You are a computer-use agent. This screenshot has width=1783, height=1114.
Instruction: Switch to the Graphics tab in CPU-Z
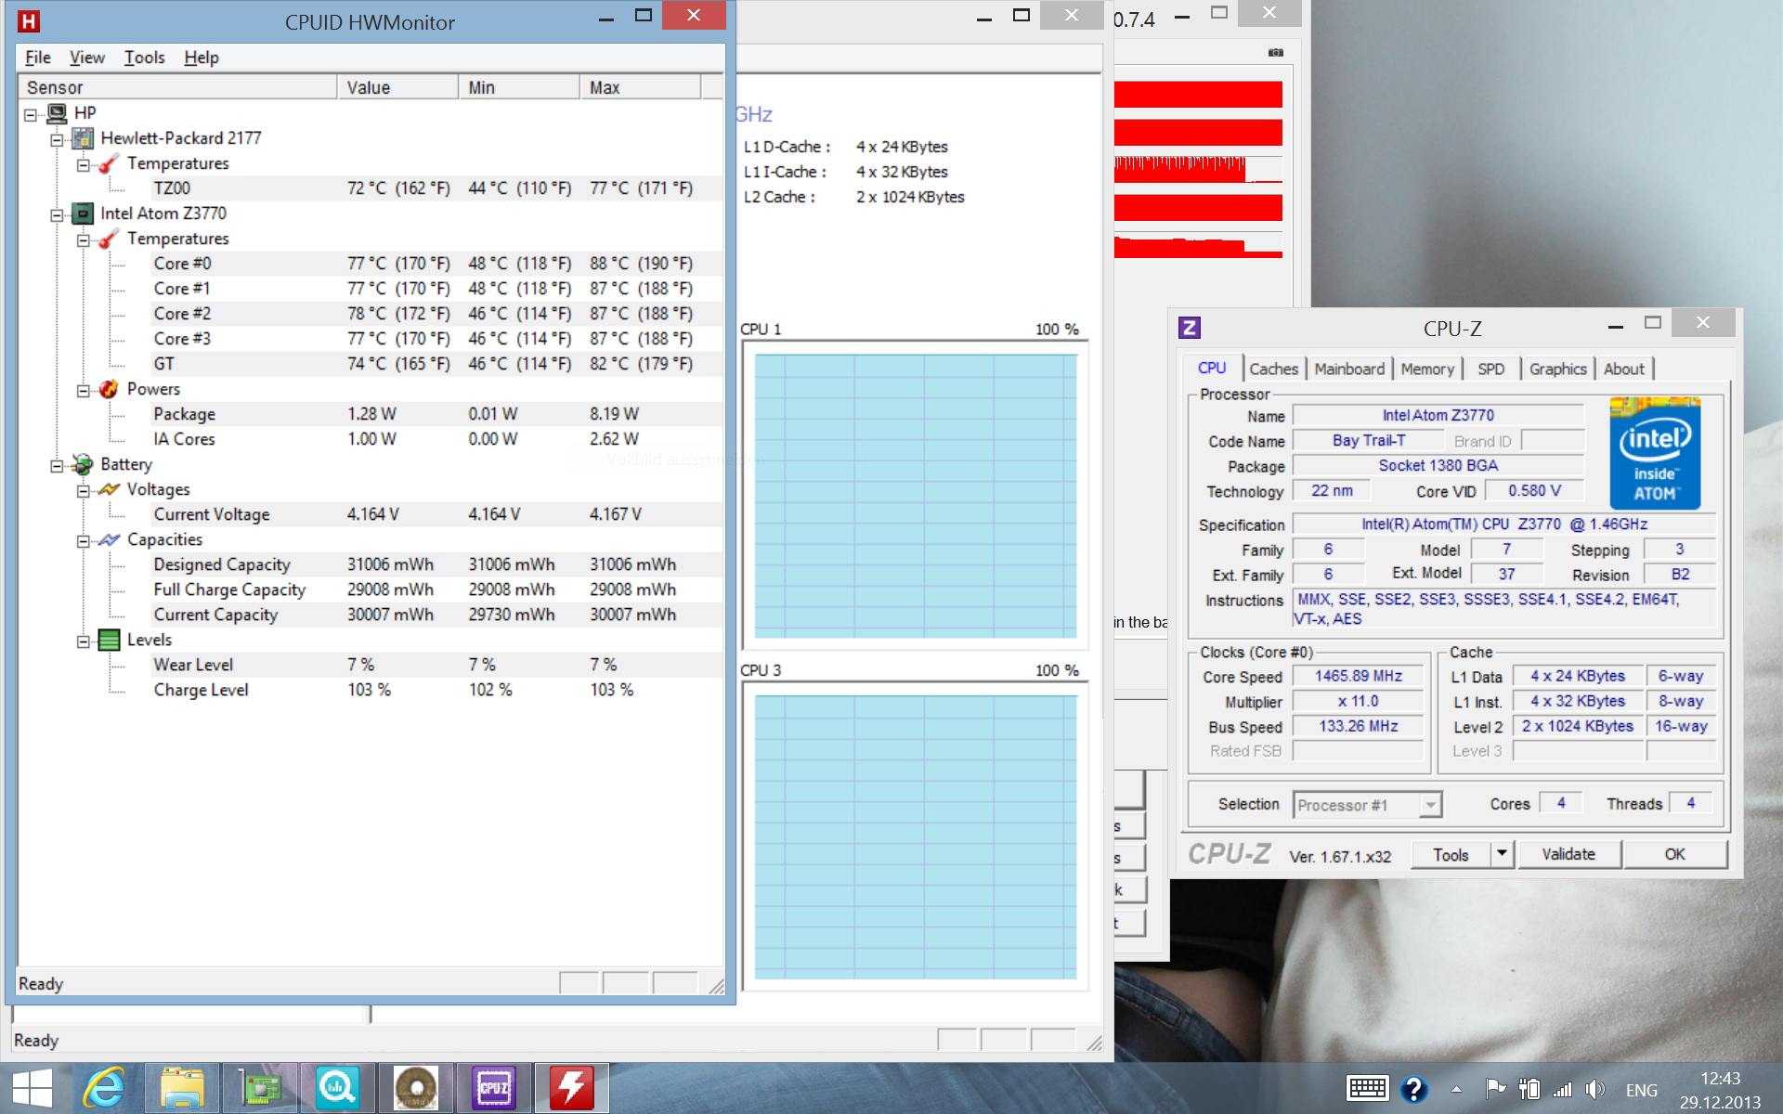pyautogui.click(x=1557, y=369)
